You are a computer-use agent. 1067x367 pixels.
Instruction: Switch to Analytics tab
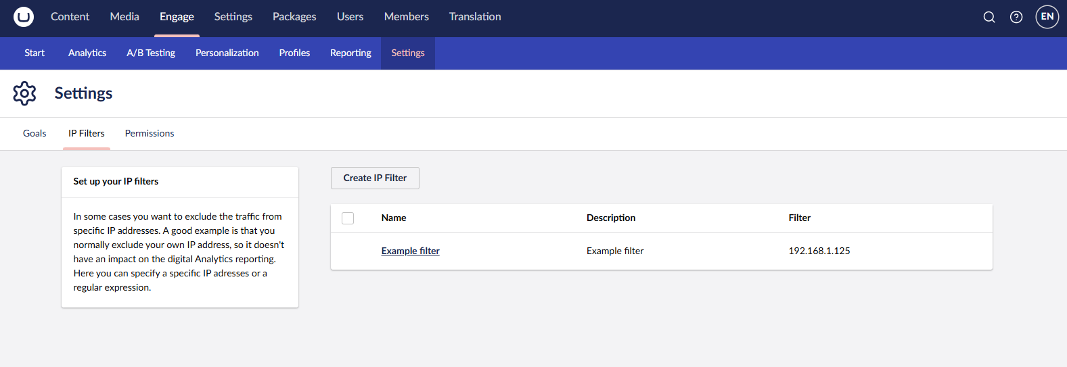[87, 53]
